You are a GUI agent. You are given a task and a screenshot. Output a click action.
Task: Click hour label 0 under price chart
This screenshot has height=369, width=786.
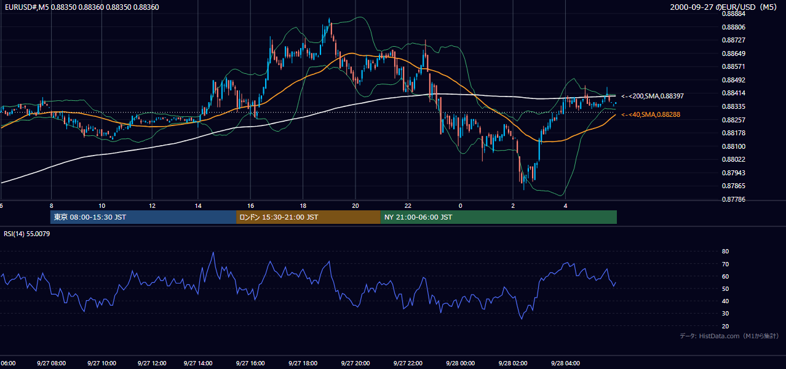[x=460, y=205]
